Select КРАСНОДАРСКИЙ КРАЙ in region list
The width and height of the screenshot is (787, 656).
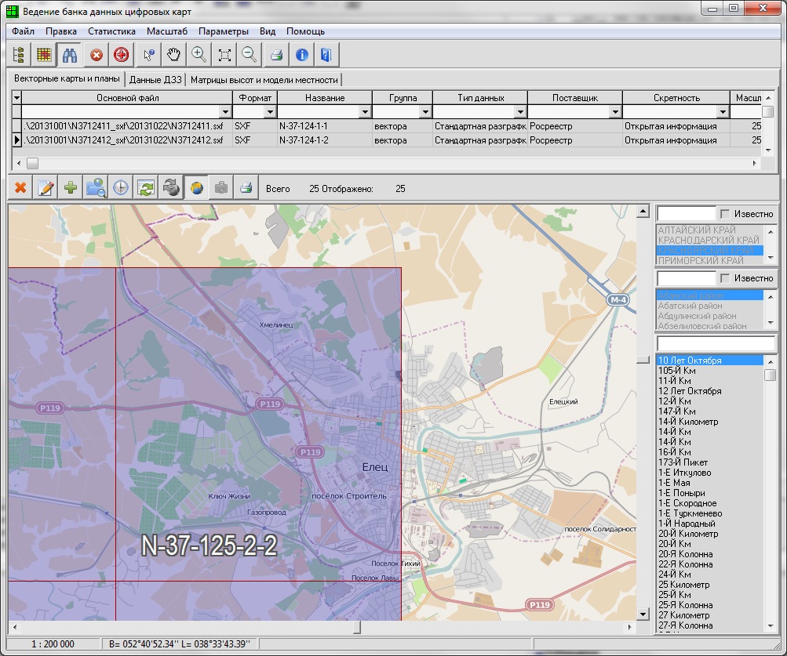(709, 240)
